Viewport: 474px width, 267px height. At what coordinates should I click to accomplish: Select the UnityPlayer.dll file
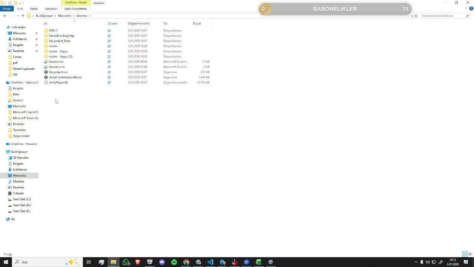tap(58, 82)
